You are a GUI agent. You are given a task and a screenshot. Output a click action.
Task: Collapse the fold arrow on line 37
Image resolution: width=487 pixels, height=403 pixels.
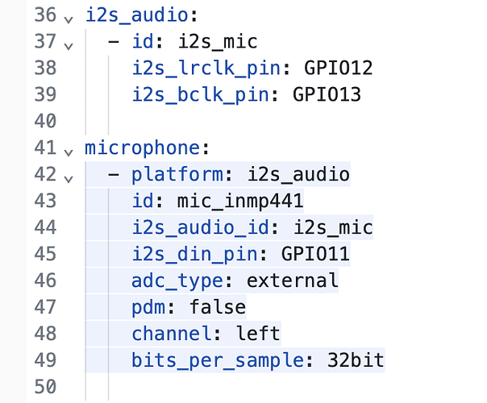(x=69, y=47)
